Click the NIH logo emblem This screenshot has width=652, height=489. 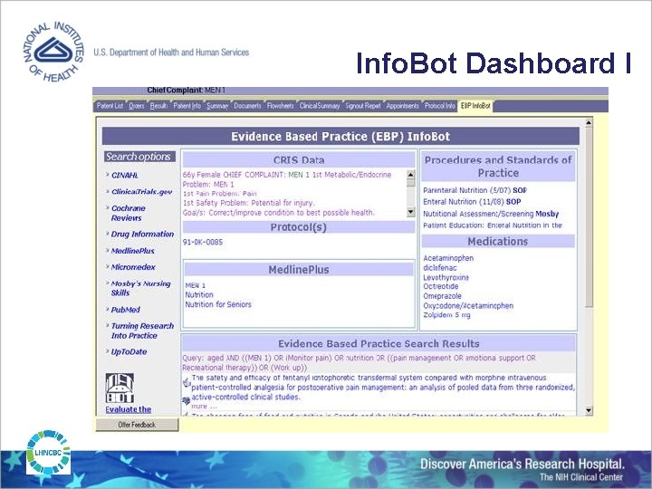click(x=53, y=52)
